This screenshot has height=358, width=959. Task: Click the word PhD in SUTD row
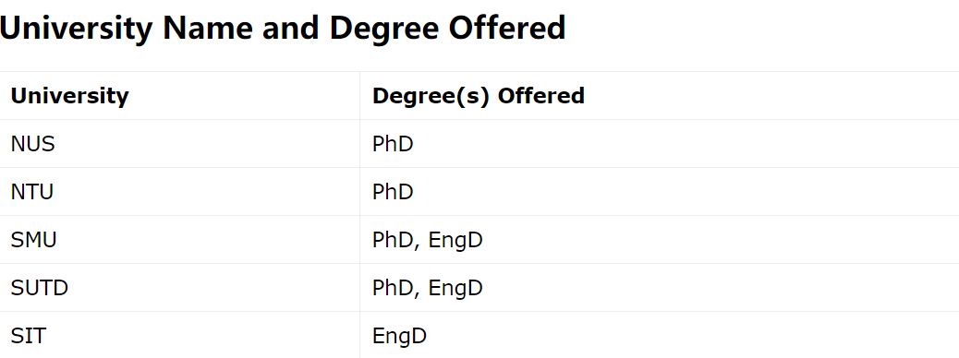point(394,287)
